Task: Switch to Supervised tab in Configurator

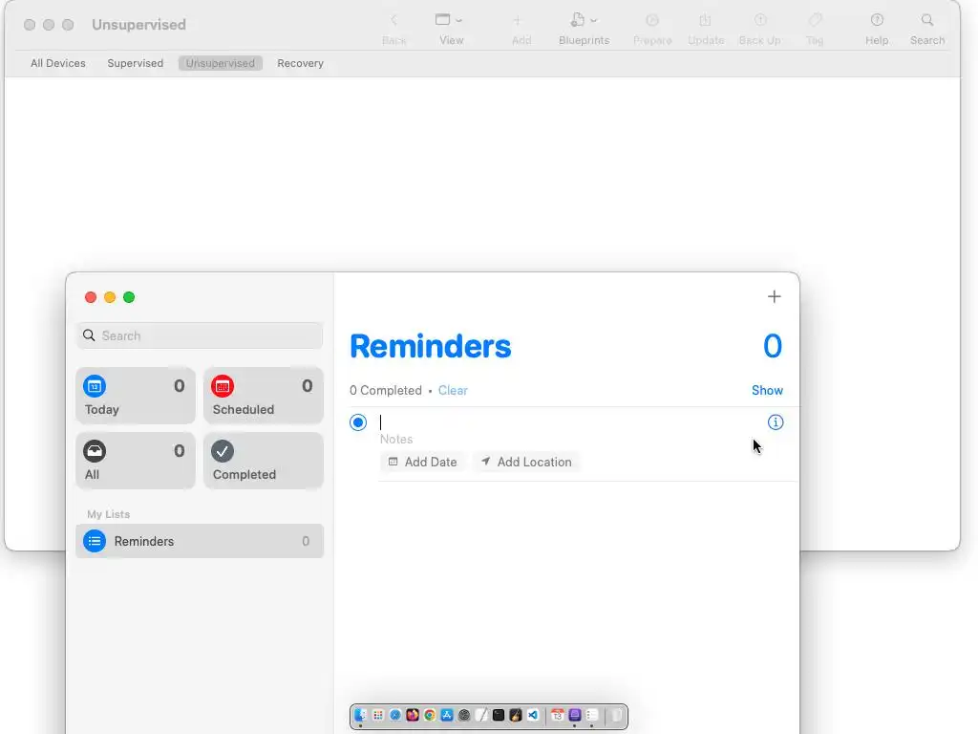Action: pyautogui.click(x=136, y=63)
